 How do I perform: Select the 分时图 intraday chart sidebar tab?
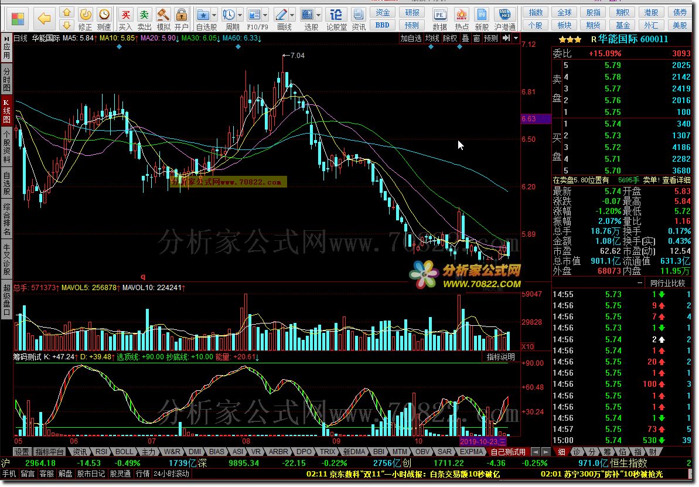point(6,79)
